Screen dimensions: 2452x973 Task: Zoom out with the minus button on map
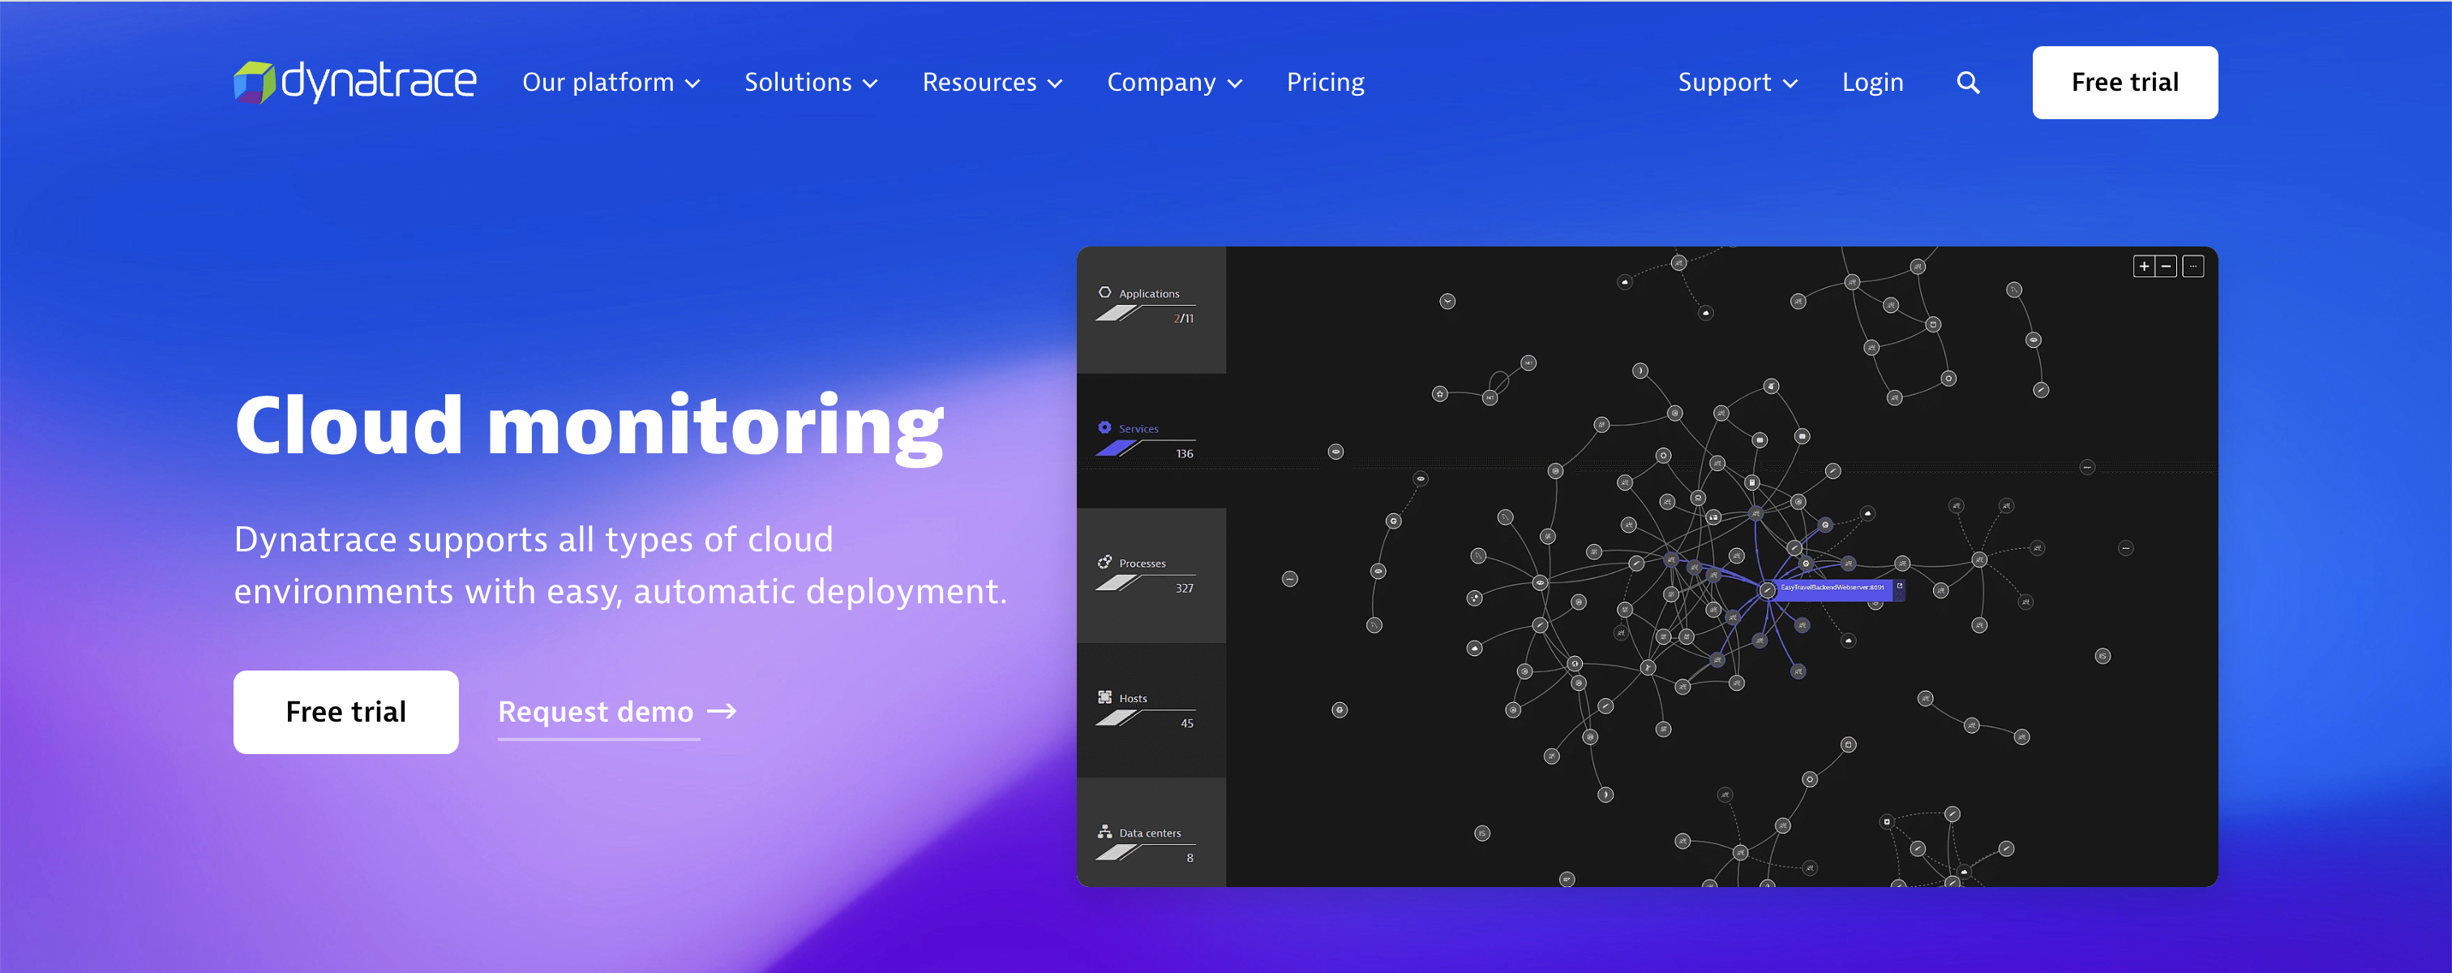pos(2166,267)
